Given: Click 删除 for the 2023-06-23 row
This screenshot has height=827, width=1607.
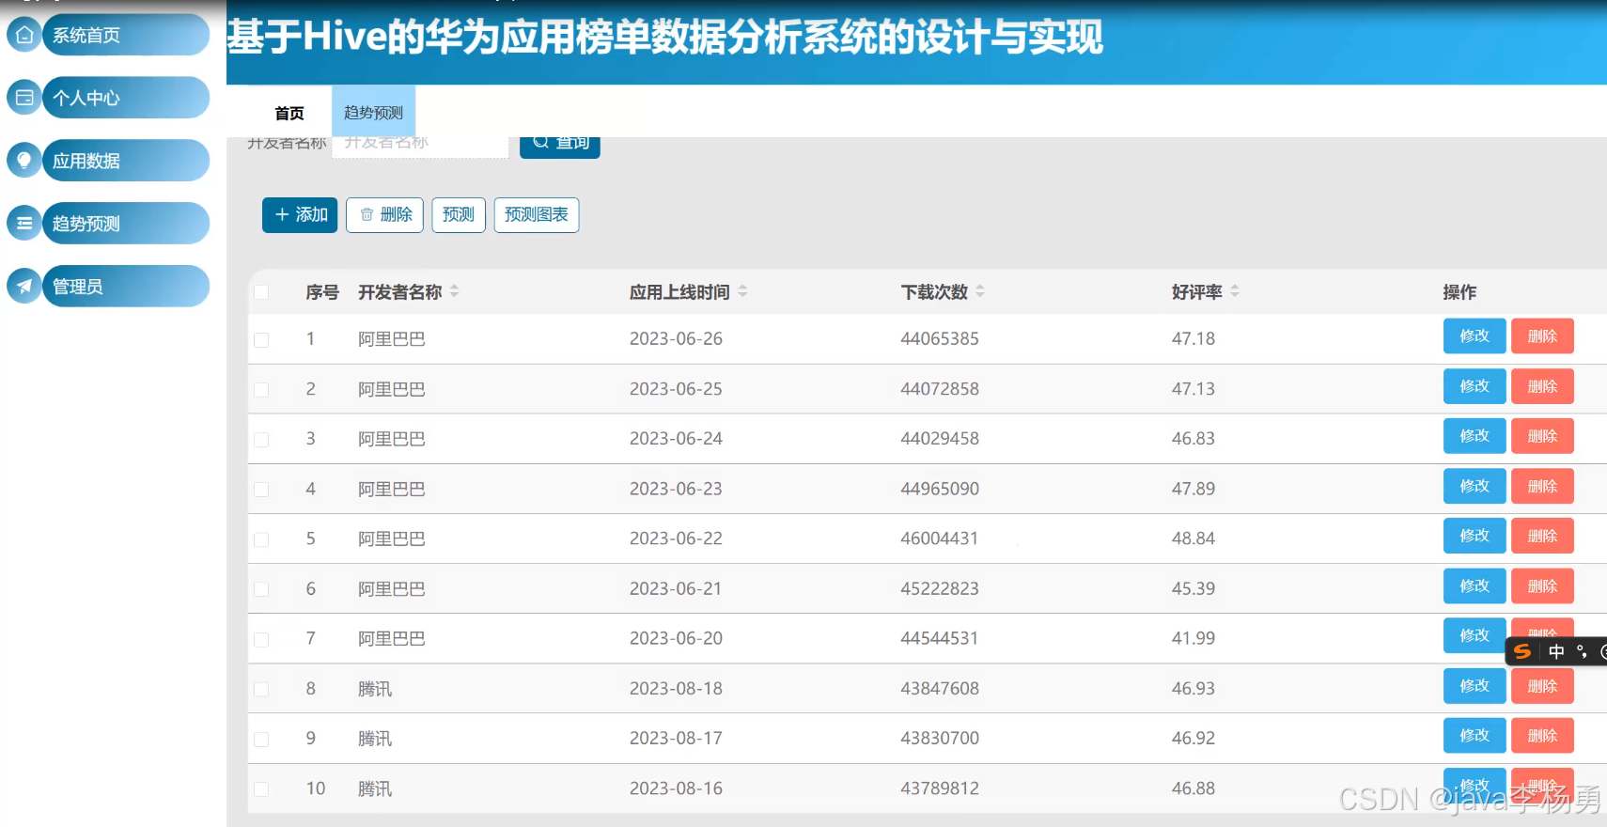Looking at the screenshot, I should pos(1542,486).
